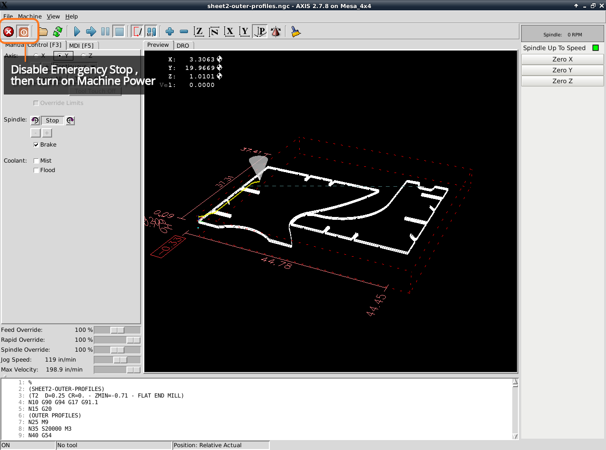Click status bar 'Position: Relative Actual'
Viewport: 606px width, 450px height.
(x=221, y=445)
